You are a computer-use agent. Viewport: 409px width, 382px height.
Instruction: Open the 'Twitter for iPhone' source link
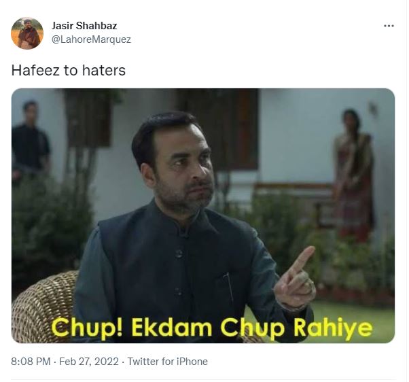point(167,362)
